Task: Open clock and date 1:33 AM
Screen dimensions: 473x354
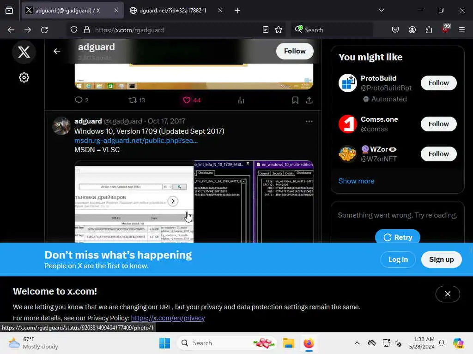Action: tap(421, 343)
